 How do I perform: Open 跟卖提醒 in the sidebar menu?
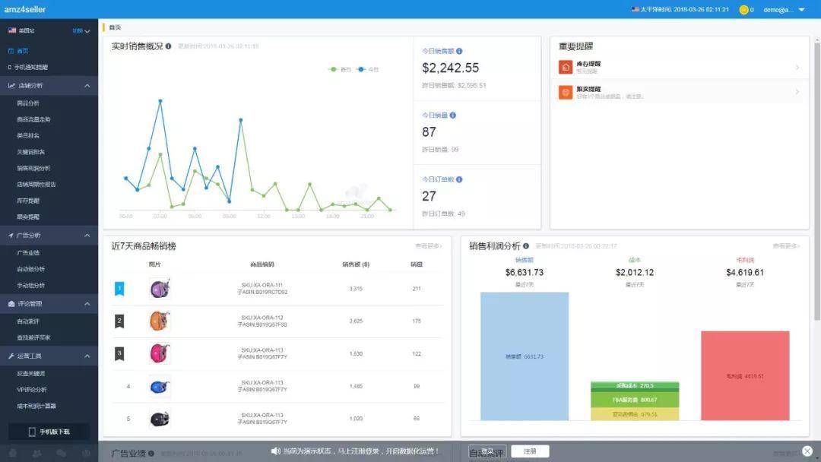[28, 217]
